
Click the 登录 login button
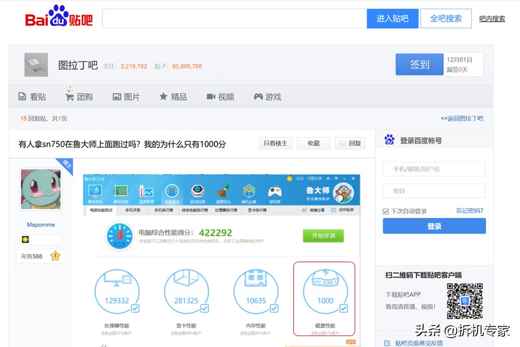pyautogui.click(x=434, y=226)
